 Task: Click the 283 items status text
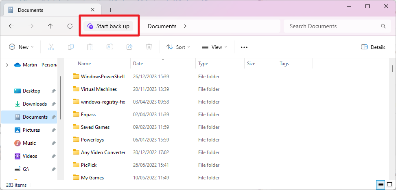point(16,185)
